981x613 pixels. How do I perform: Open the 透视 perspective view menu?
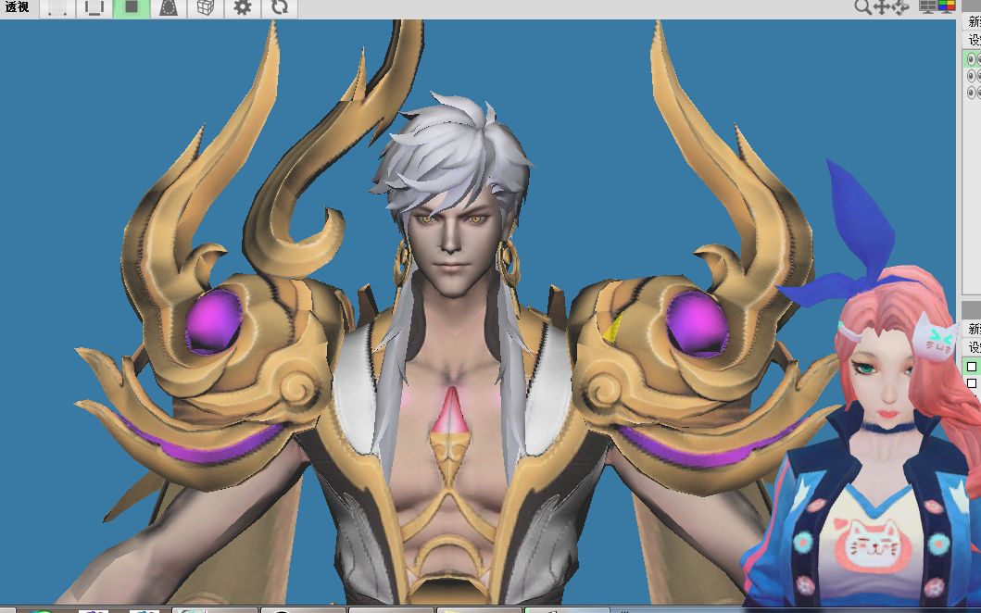point(18,7)
